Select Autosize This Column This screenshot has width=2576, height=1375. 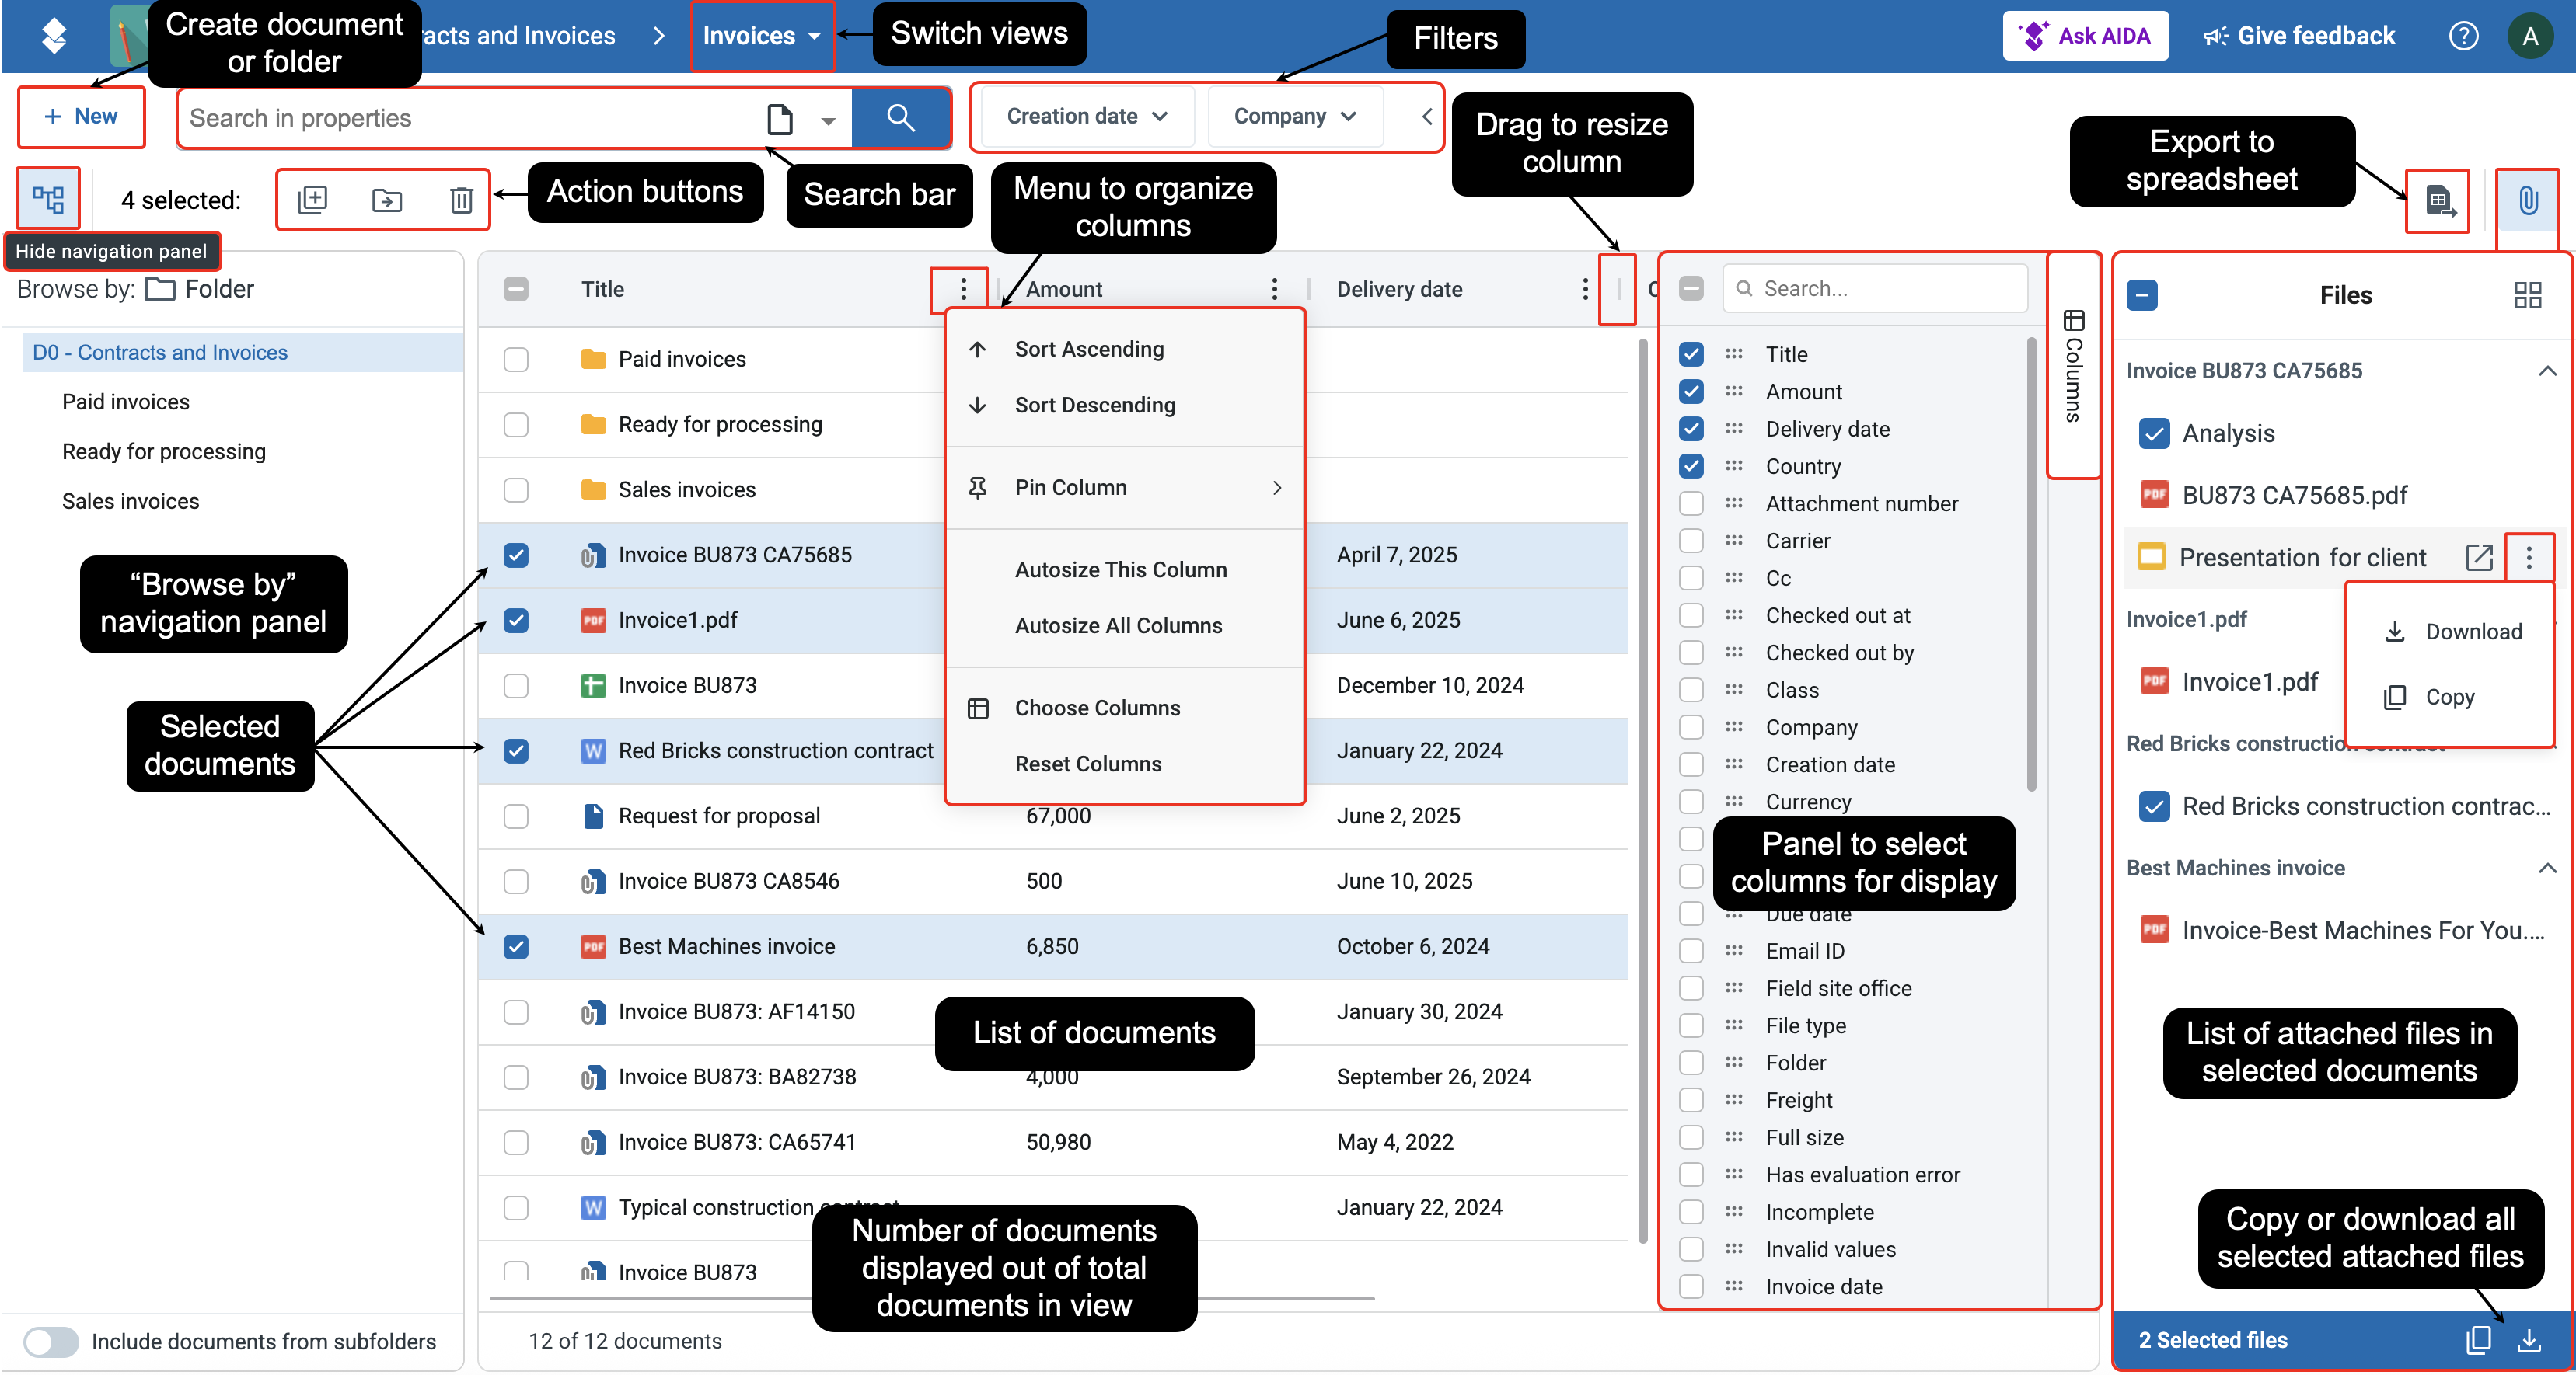point(1124,569)
